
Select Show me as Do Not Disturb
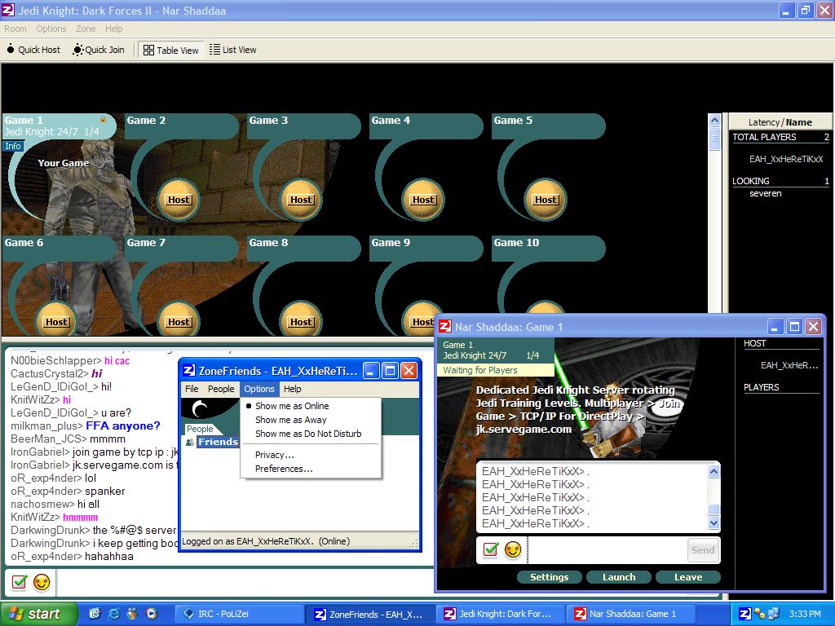point(311,434)
